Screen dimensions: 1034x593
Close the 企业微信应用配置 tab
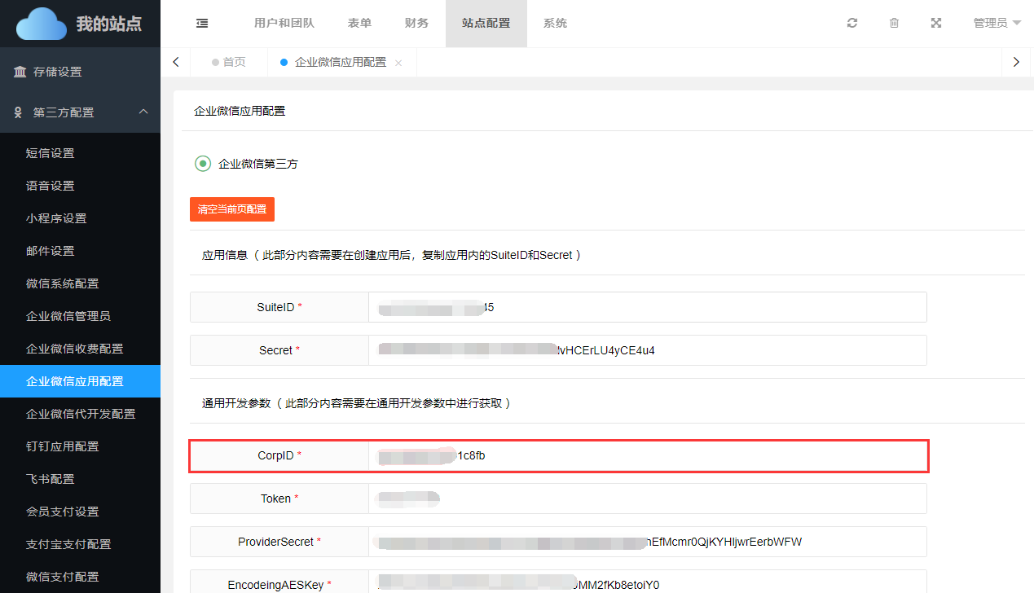point(398,63)
